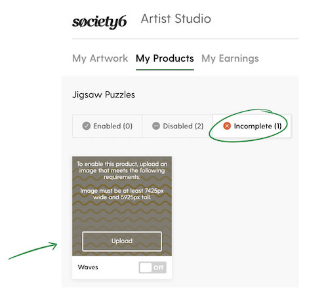Click the Jigsaw Puzzles section heading
This screenshot has width=328, height=293.
click(x=104, y=95)
